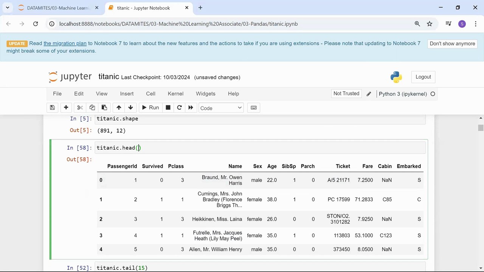Open the Widgets menu
The width and height of the screenshot is (484, 272).
click(x=205, y=94)
